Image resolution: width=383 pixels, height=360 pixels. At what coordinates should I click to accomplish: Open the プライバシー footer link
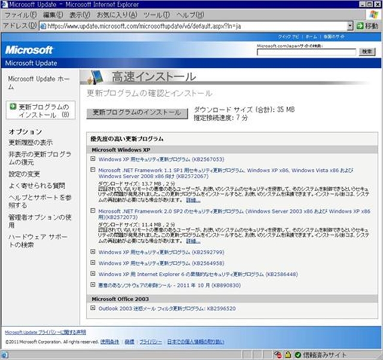151,341
